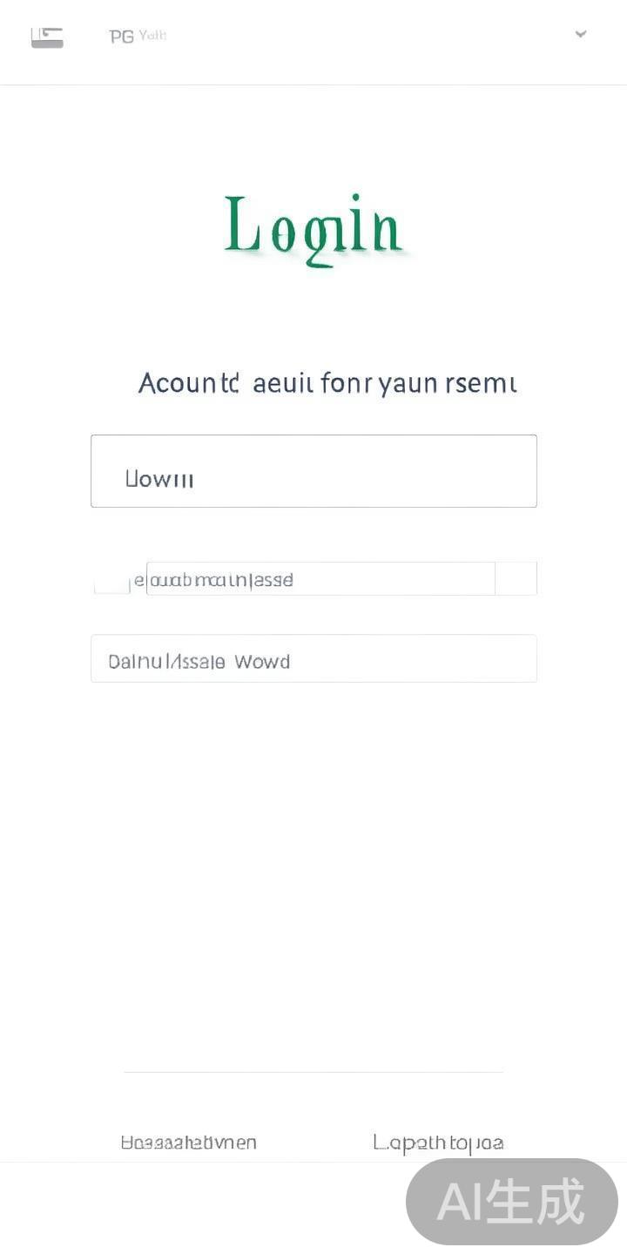Screen dimensions: 627x1254
Task: Expand the chevron dropdown in the header
Action: 581,35
